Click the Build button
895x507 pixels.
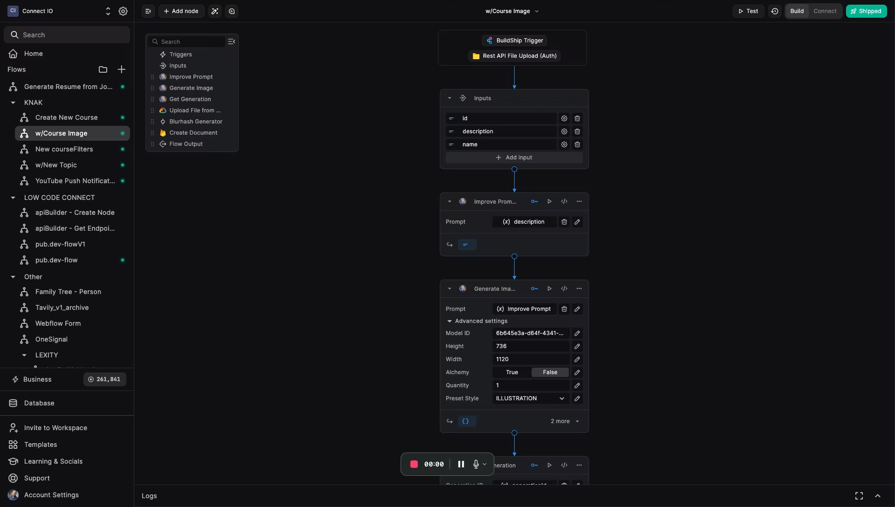(x=797, y=11)
